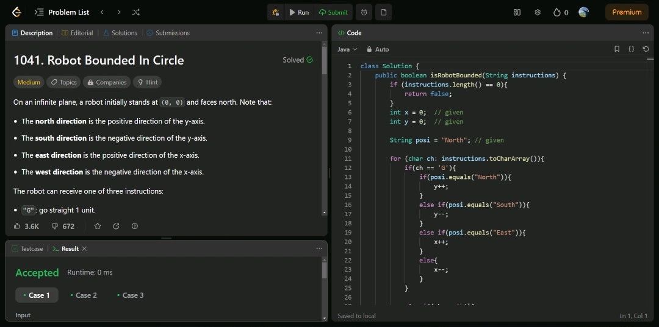Expand the Hint tag
Viewport: 659px width, 327px height.
point(147,82)
